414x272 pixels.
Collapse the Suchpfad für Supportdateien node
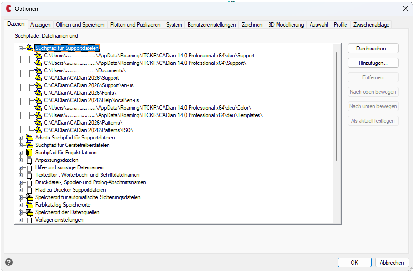point(20,48)
